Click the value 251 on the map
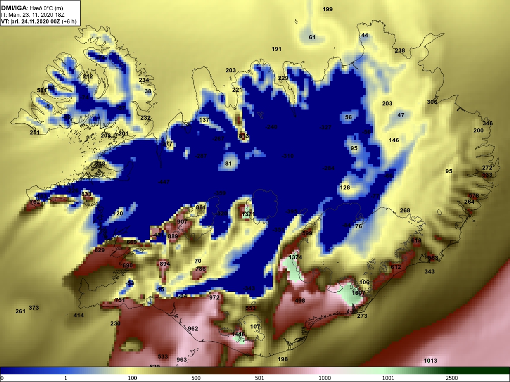This screenshot has height=382, width=510. point(35,132)
